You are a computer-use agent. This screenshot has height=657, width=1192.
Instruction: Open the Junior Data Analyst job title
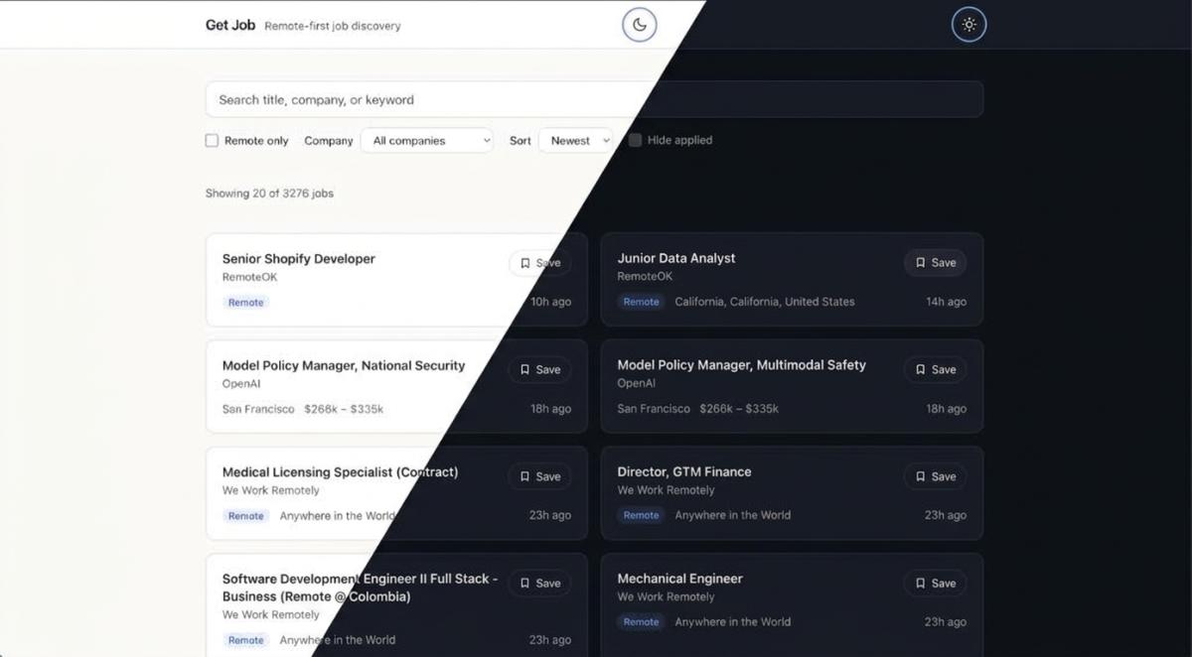[676, 258]
